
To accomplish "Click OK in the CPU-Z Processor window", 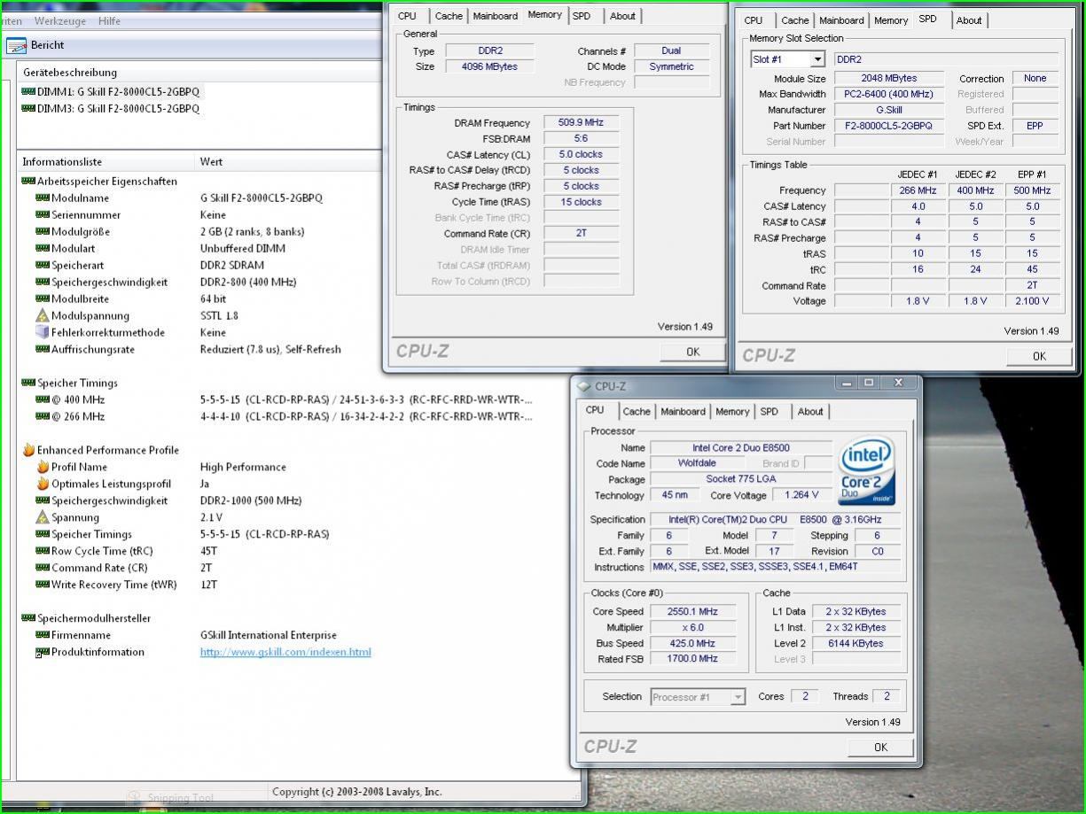I will pos(880,748).
